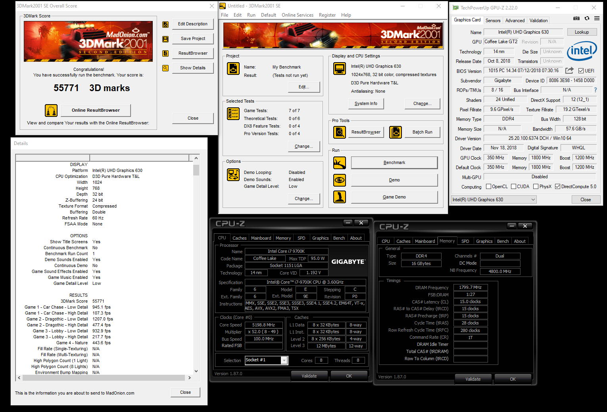This screenshot has width=607, height=412.
Task: Click the Lookup button in GPU-Z
Action: 582,32
